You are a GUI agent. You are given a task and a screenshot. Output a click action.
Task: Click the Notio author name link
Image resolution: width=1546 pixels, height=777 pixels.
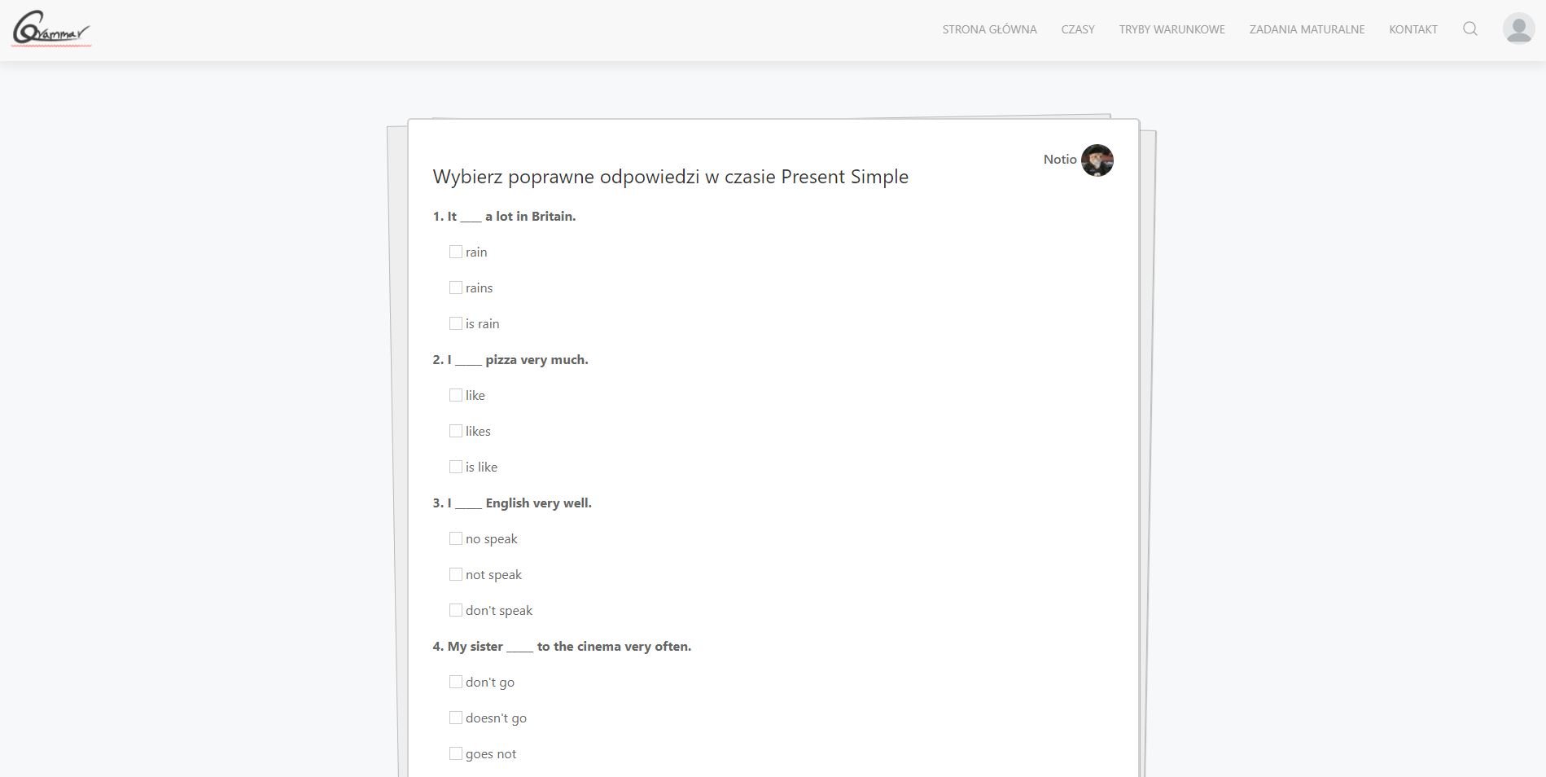1059,160
